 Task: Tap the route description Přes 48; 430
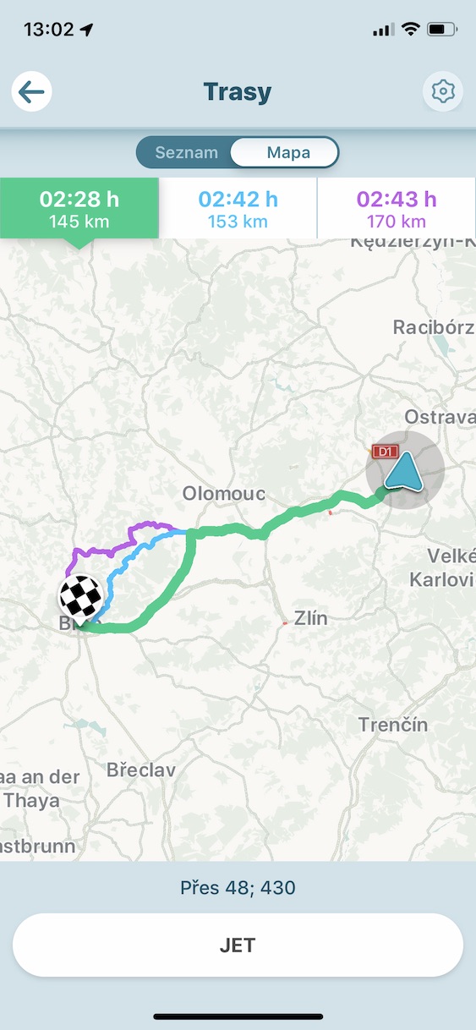click(238, 888)
